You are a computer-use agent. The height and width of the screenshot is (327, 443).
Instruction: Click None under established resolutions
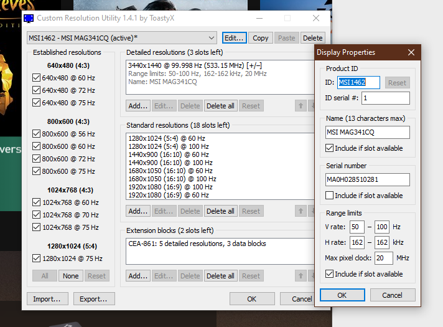(71, 276)
